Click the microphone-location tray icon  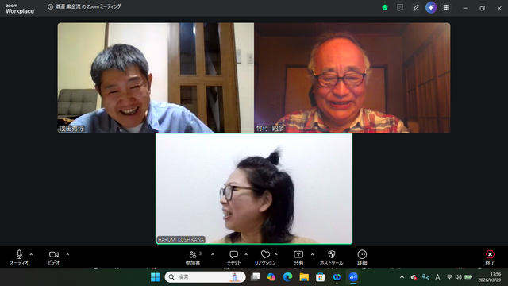pyautogui.click(x=425, y=277)
